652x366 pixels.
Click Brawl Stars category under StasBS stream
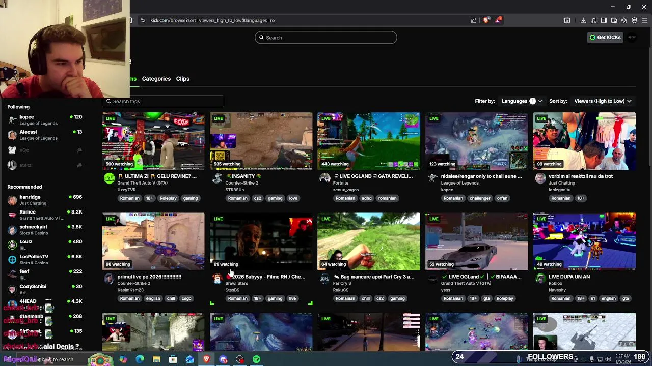click(236, 283)
